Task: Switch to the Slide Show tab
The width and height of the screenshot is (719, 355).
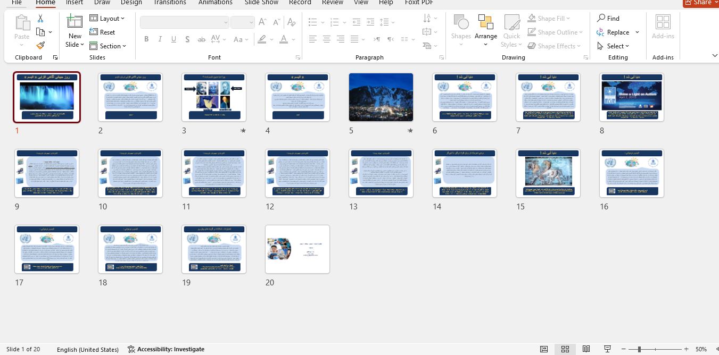Action: [261, 3]
